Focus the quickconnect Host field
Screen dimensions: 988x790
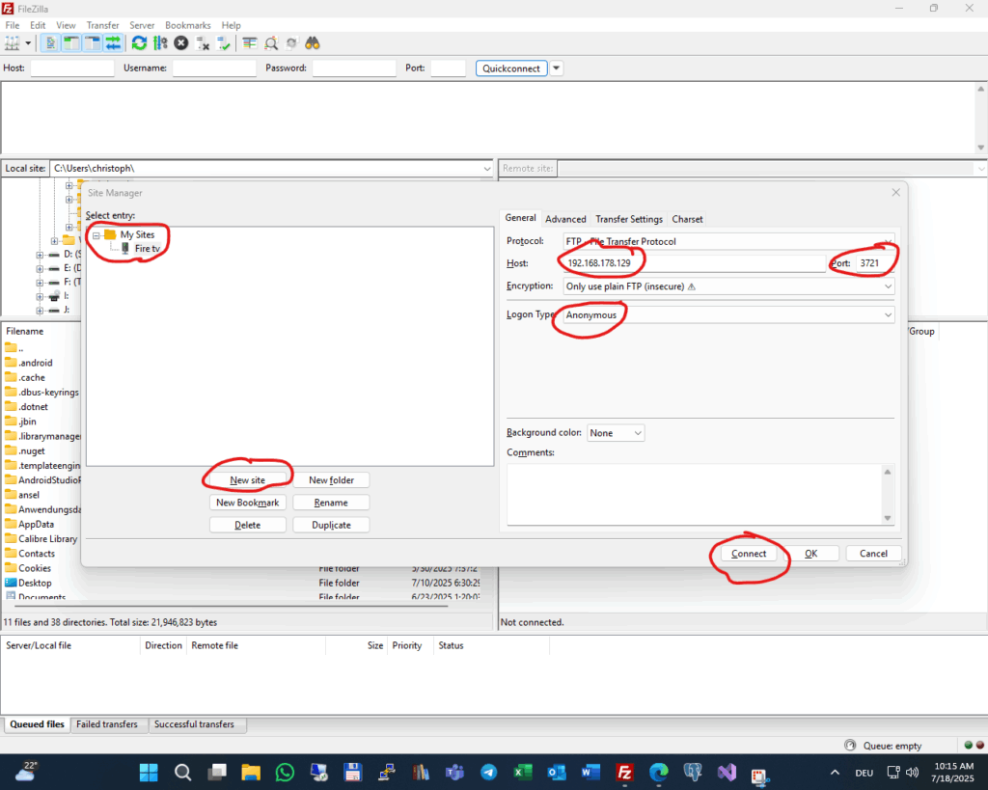(71, 68)
